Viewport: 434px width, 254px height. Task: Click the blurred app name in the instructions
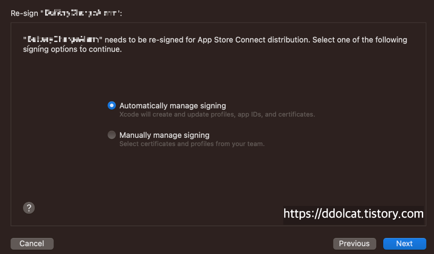pyautogui.click(x=62, y=40)
